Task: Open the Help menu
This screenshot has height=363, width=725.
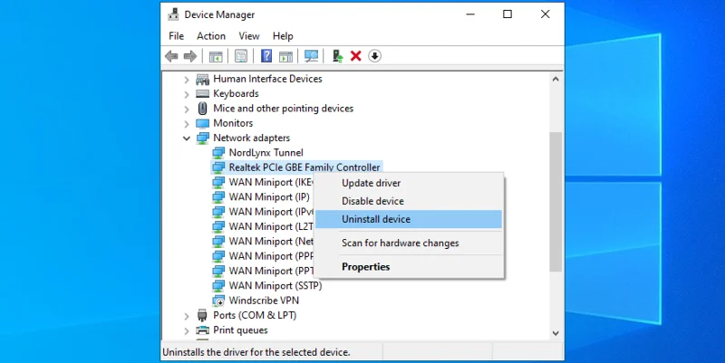Action: [283, 36]
